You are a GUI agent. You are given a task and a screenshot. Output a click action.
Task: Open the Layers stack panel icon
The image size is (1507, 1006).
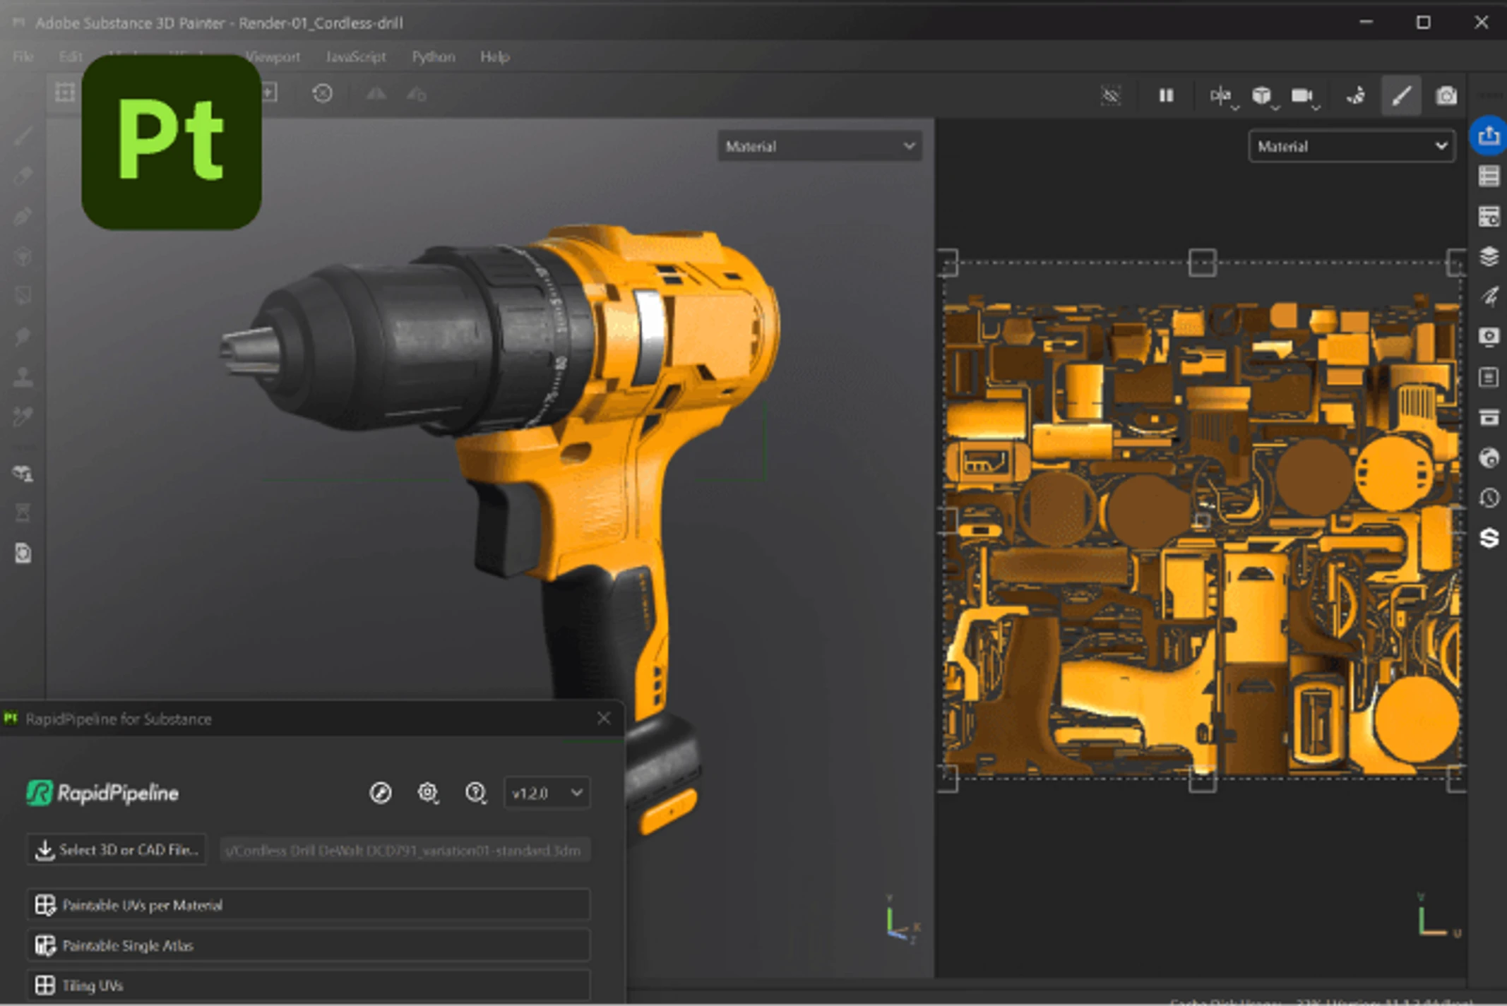tap(1489, 256)
